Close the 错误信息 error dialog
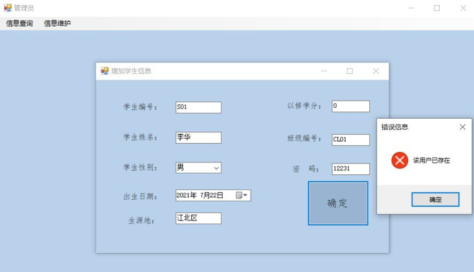474x272 pixels. (x=463, y=127)
